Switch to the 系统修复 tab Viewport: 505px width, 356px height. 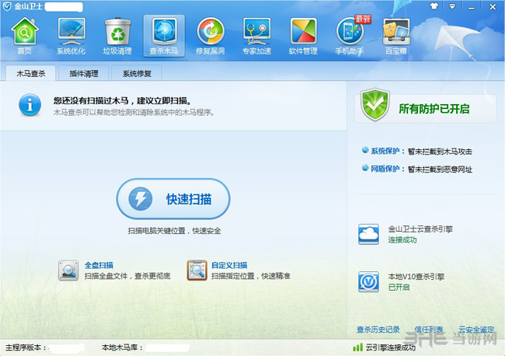[x=137, y=75]
